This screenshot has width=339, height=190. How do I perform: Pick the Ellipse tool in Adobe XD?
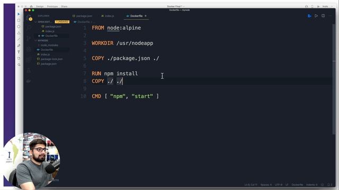(19, 26)
